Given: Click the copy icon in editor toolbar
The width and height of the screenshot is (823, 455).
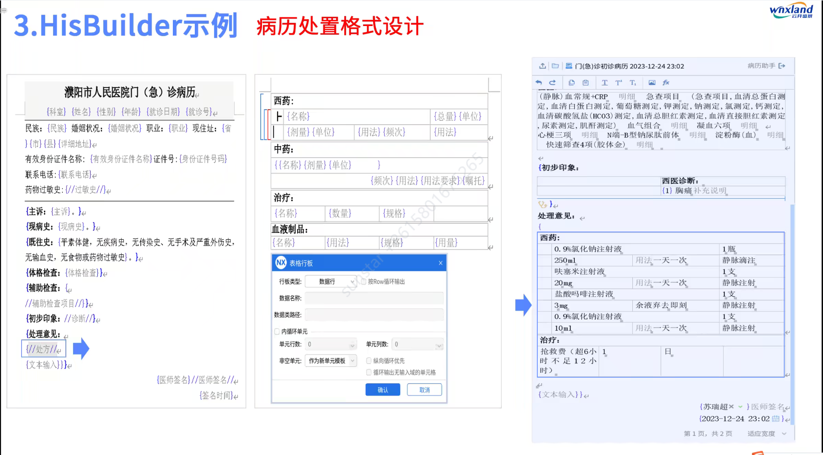Looking at the screenshot, I should (x=572, y=83).
